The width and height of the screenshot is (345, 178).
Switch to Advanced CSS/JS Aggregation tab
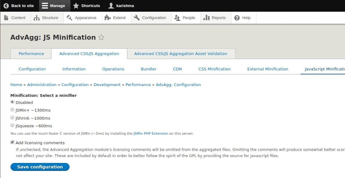click(x=89, y=53)
